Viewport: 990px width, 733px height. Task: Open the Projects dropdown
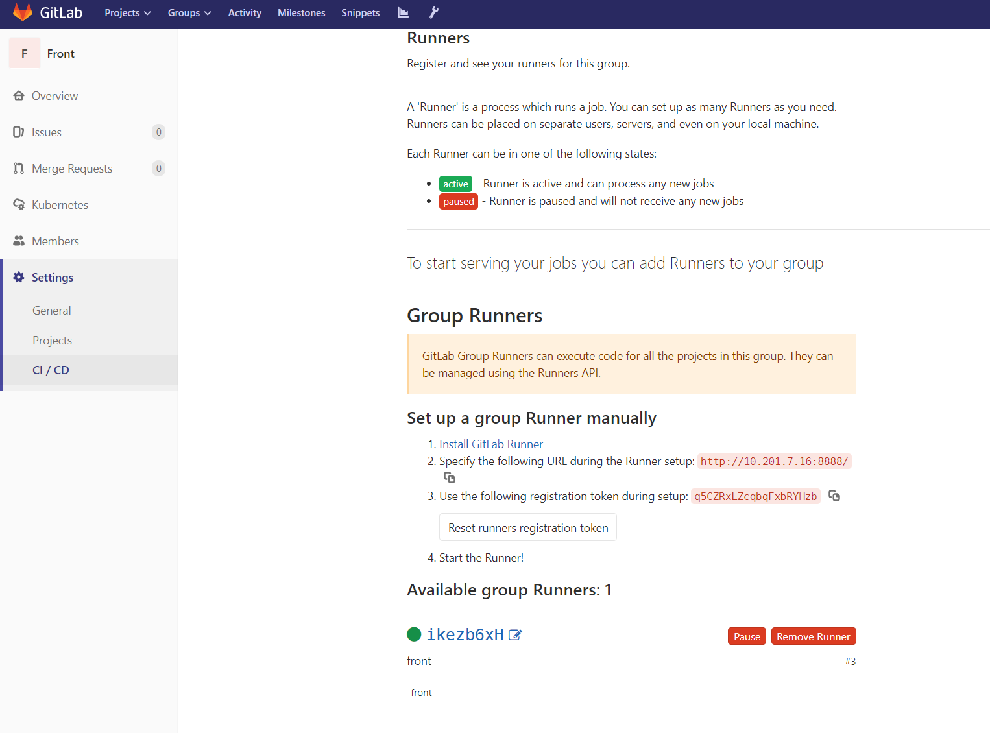127,12
